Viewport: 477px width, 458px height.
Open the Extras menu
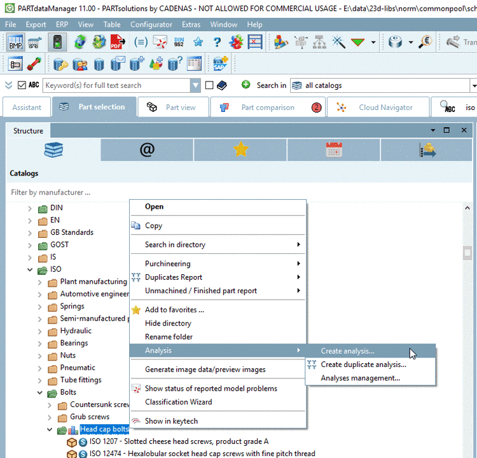point(191,24)
